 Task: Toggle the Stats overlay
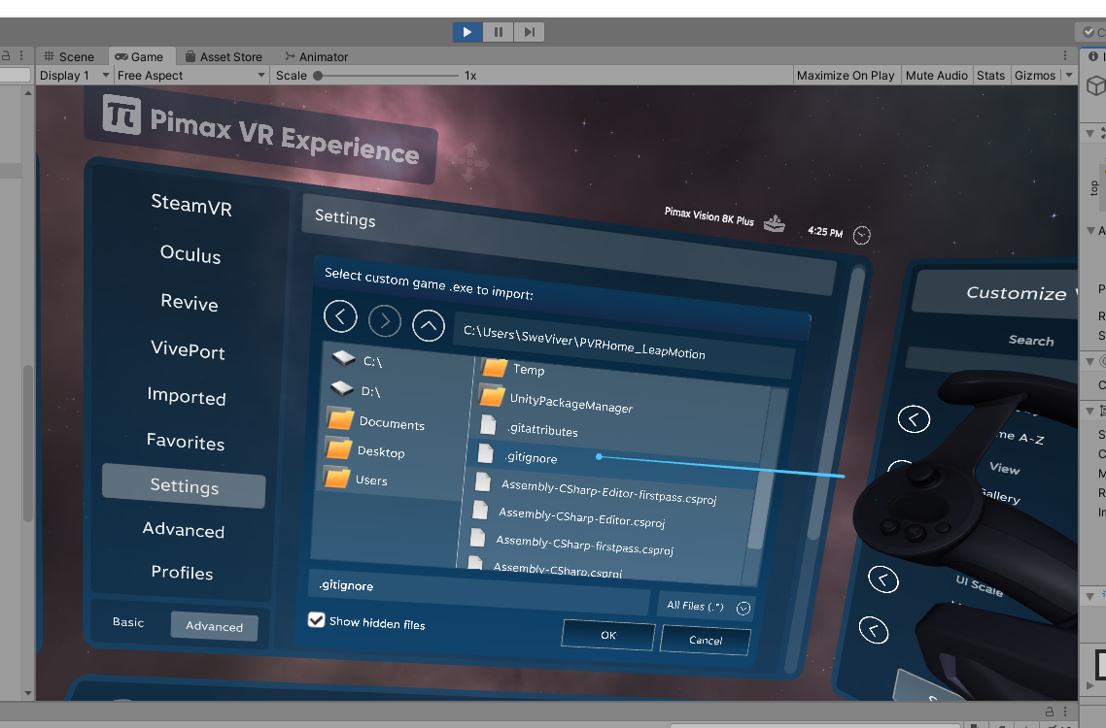(990, 76)
